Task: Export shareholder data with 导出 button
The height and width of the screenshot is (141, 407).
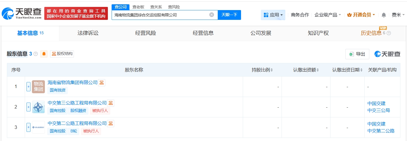Action: [357, 54]
